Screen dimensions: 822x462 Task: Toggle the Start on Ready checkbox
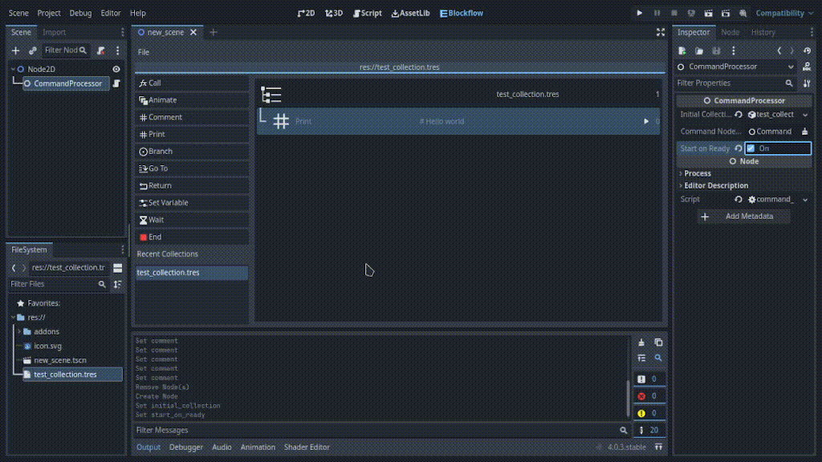pos(751,148)
